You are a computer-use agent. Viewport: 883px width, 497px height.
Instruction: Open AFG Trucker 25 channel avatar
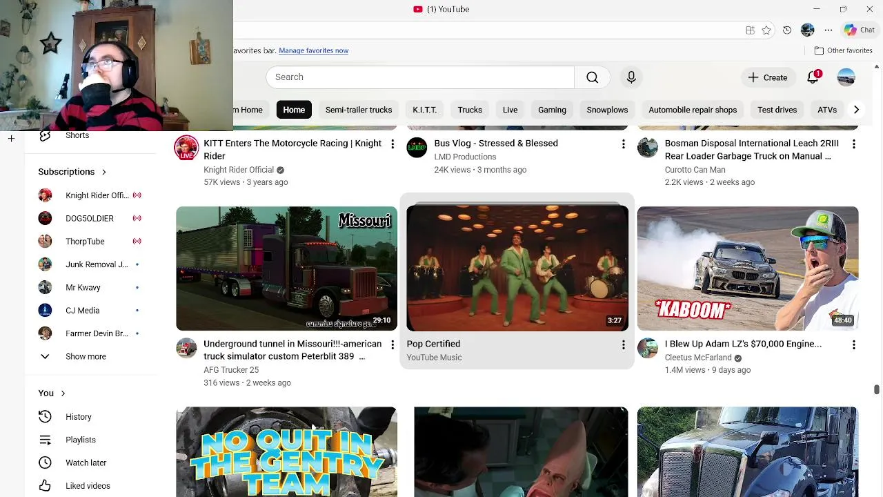click(x=186, y=348)
